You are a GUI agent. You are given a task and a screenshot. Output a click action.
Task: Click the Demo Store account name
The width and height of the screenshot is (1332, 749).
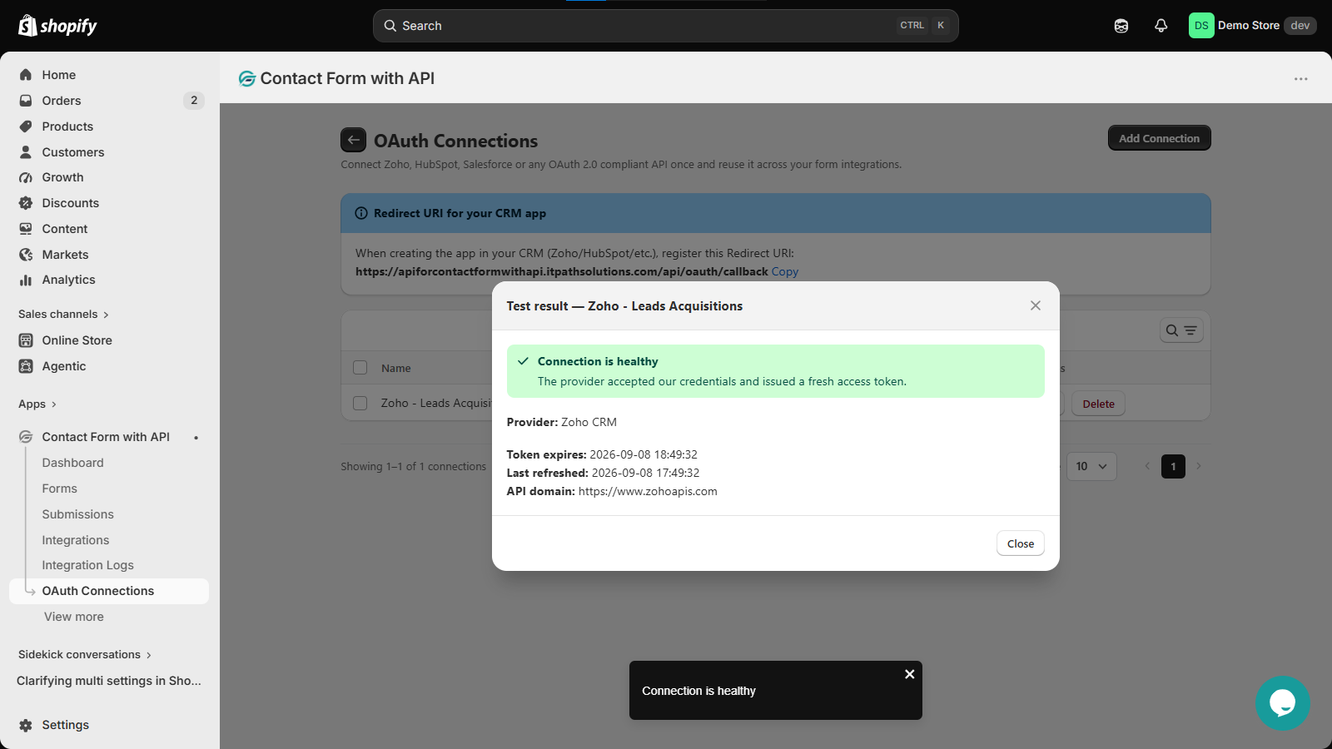(1249, 26)
